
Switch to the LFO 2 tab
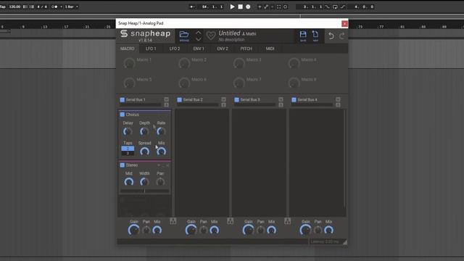(x=175, y=49)
